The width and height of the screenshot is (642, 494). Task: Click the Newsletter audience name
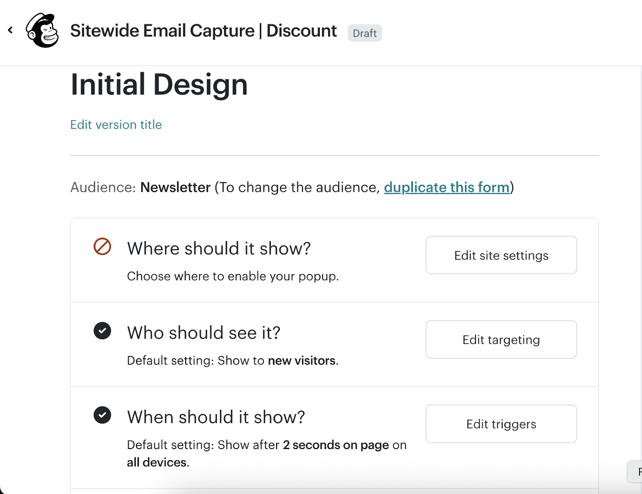pyautogui.click(x=175, y=187)
